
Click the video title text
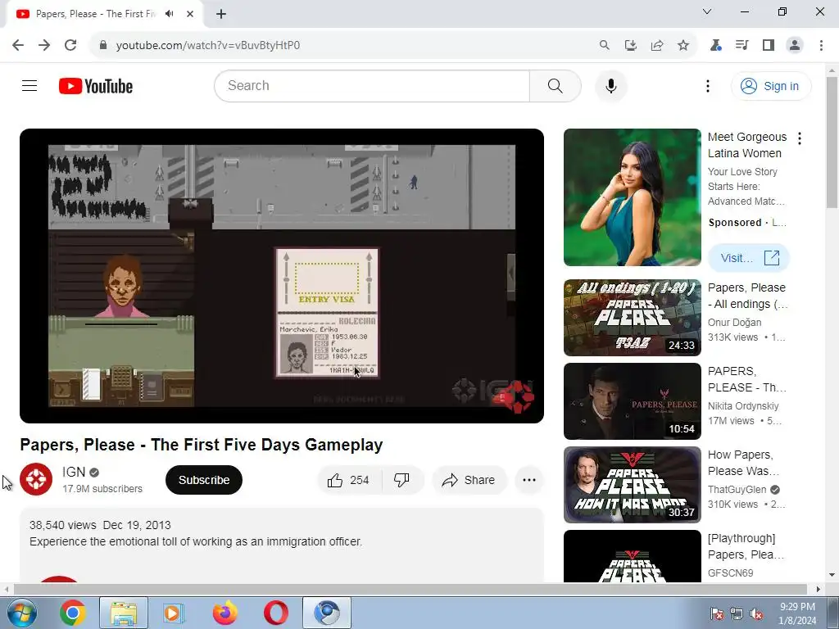pyautogui.click(x=202, y=445)
